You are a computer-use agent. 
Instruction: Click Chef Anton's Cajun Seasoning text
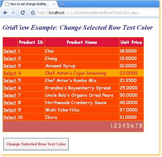tap(76, 73)
